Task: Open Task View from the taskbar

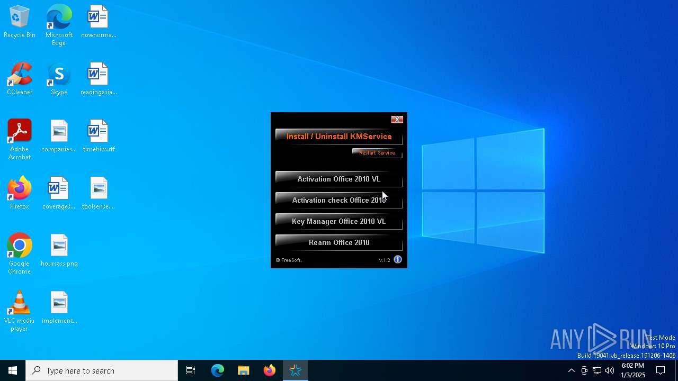Action: [191, 370]
